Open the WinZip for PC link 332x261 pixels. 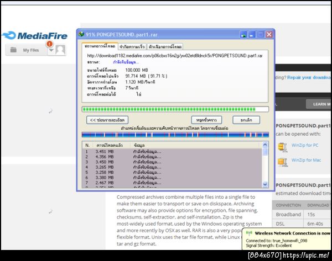click(x=305, y=145)
